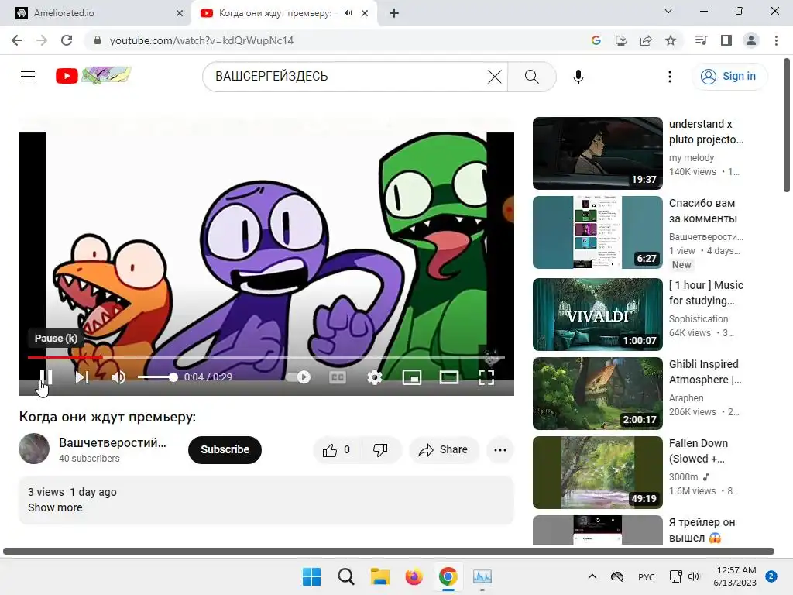Toggle closed captions in player
Screen dimensions: 793x595
pyautogui.click(x=338, y=377)
